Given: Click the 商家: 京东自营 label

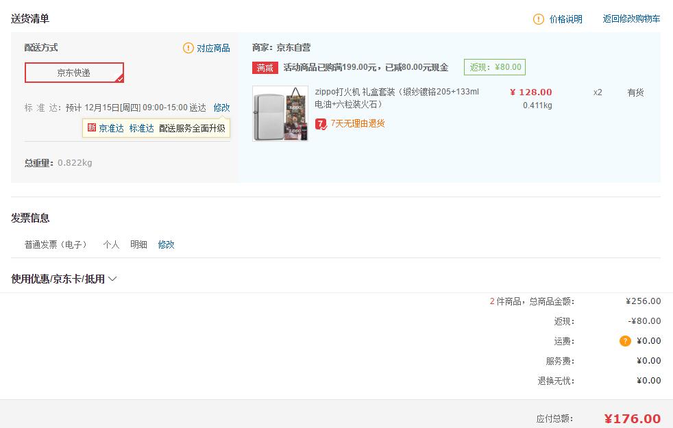Looking at the screenshot, I should coord(281,48).
